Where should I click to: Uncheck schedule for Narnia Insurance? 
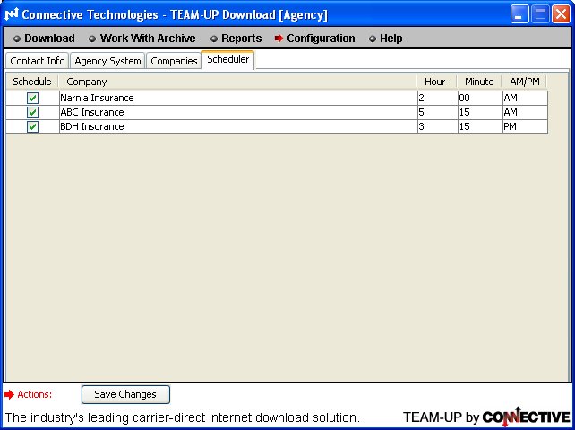[33, 99]
